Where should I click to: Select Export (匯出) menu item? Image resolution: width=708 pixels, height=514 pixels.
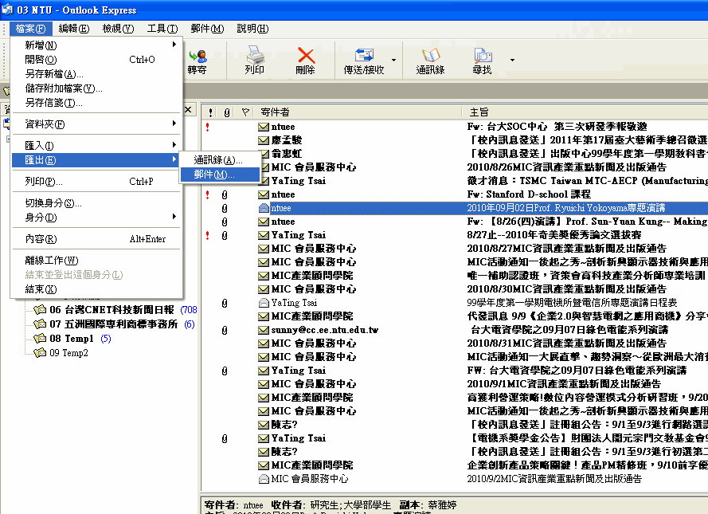(96, 160)
